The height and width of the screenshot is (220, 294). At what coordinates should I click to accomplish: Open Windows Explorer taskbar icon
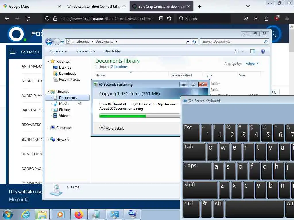tap(42, 214)
